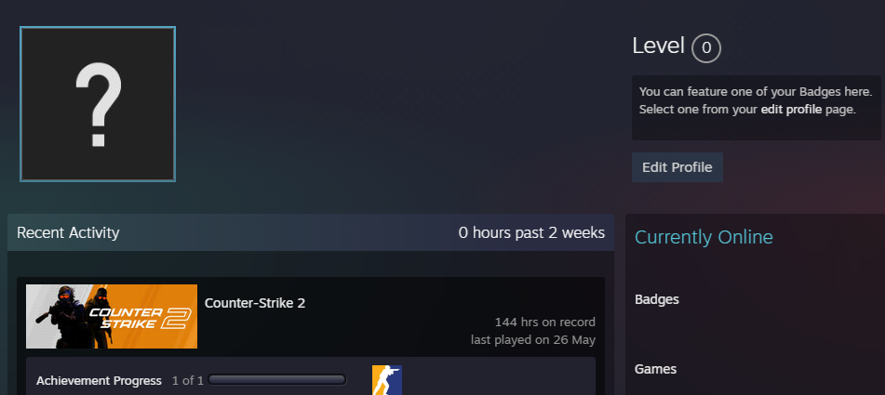Click the Level heading text

(x=658, y=46)
